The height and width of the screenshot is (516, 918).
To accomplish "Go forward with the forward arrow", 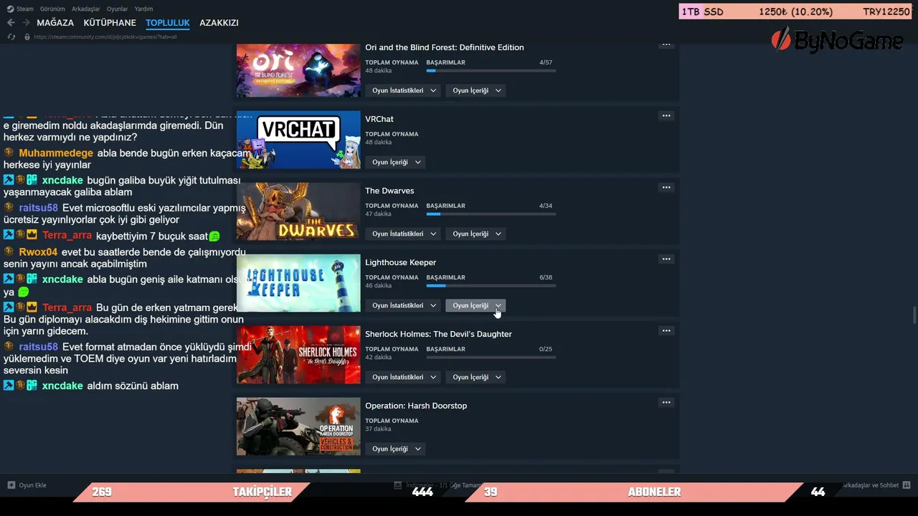I will 26,23.
